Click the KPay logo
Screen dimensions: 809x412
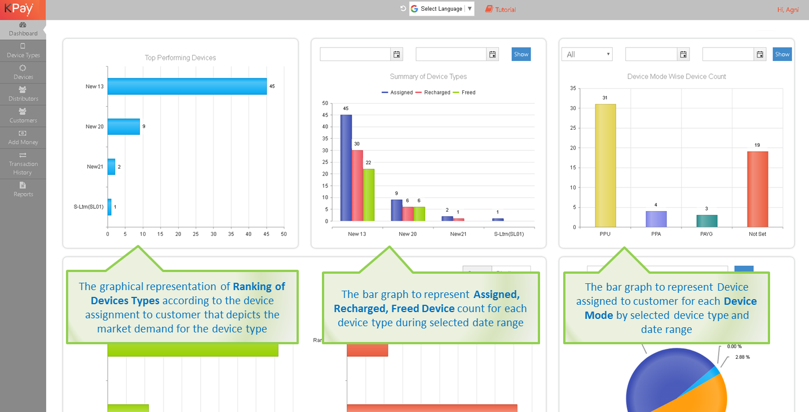coord(19,8)
